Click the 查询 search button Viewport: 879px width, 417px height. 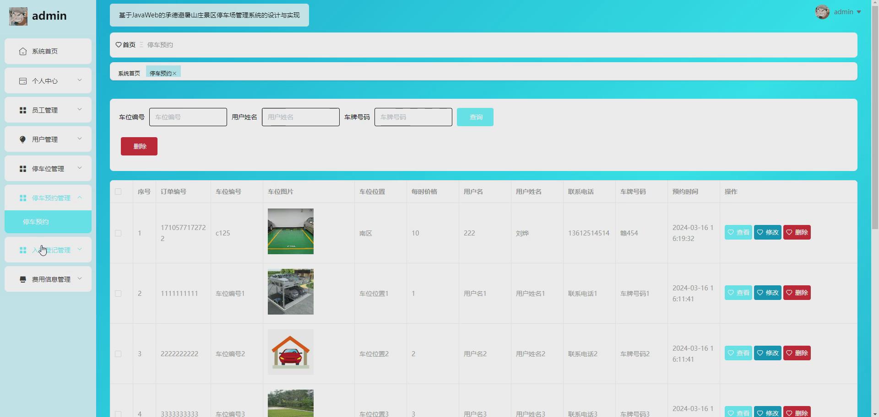[475, 117]
